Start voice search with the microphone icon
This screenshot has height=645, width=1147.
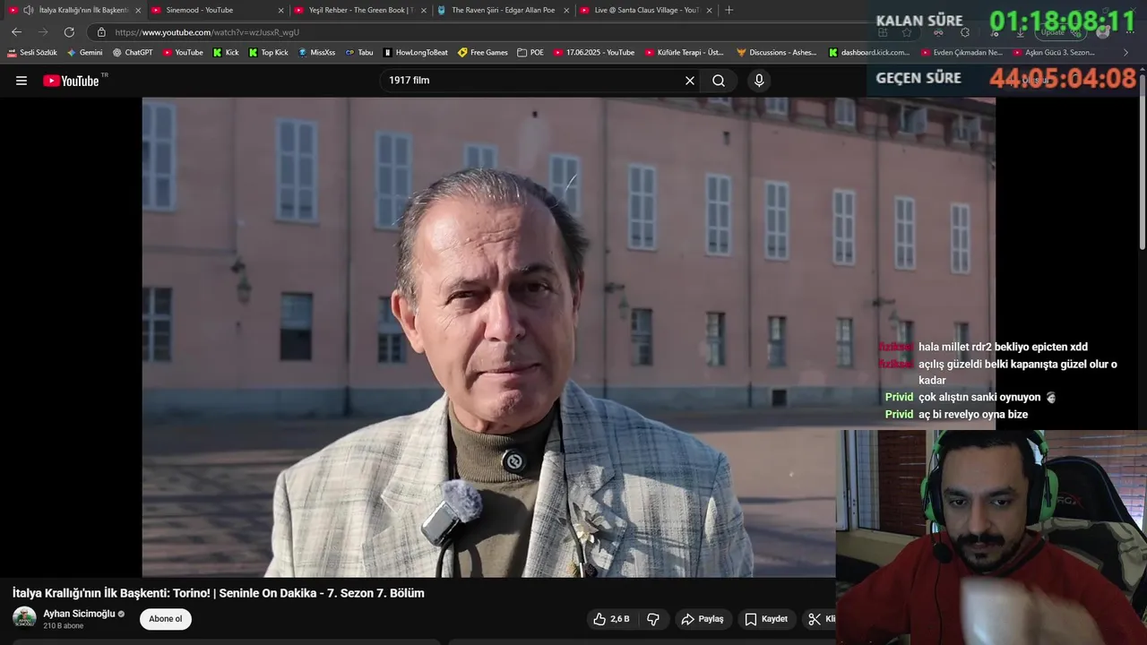(759, 81)
